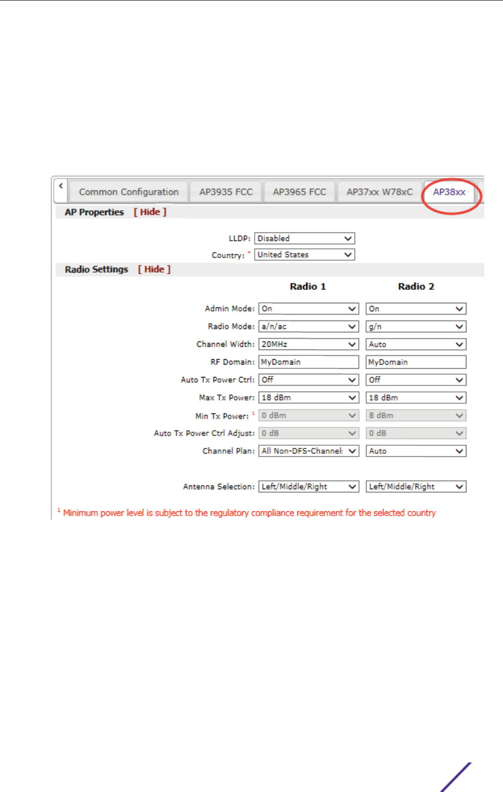Open Radio 2 Channel Plan dropdown

[x=416, y=451]
